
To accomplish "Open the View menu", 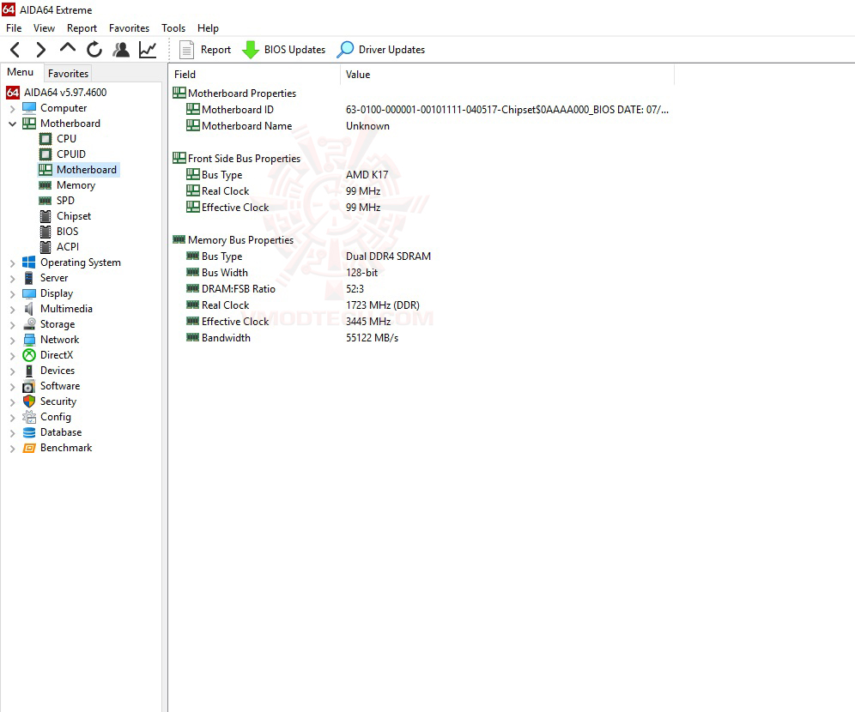I will [x=44, y=27].
